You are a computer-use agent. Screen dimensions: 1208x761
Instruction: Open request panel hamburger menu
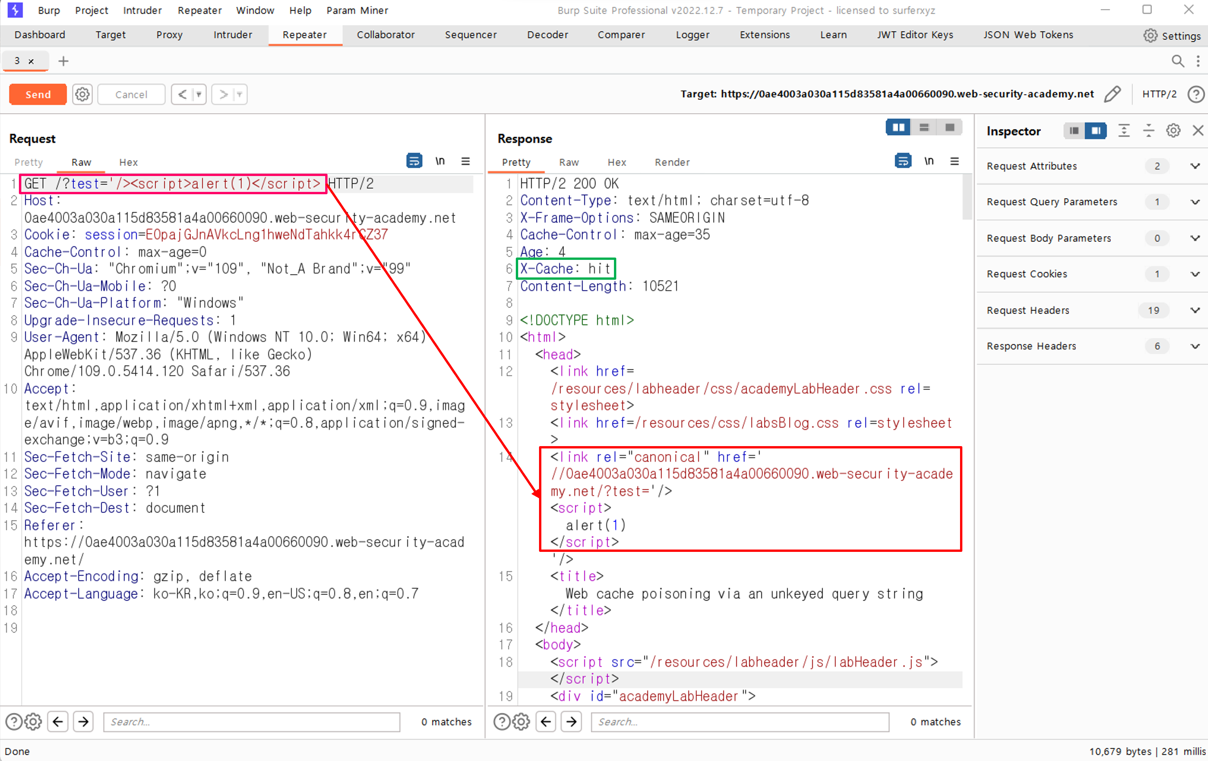point(465,161)
